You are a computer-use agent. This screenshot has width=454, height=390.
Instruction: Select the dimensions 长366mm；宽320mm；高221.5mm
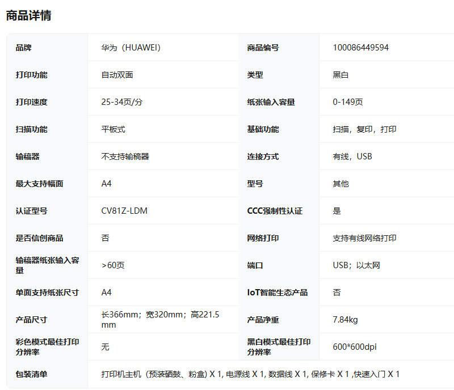(160, 319)
